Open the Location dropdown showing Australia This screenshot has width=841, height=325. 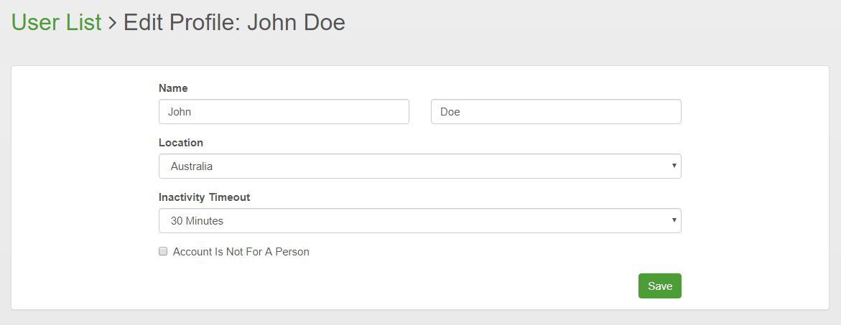tap(419, 166)
